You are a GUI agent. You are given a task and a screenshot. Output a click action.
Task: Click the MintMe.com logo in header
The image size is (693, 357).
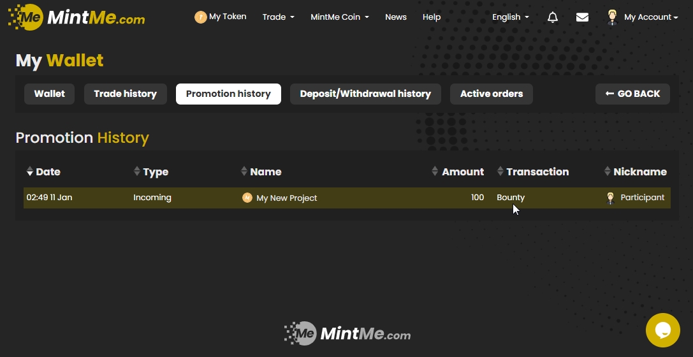click(x=77, y=17)
